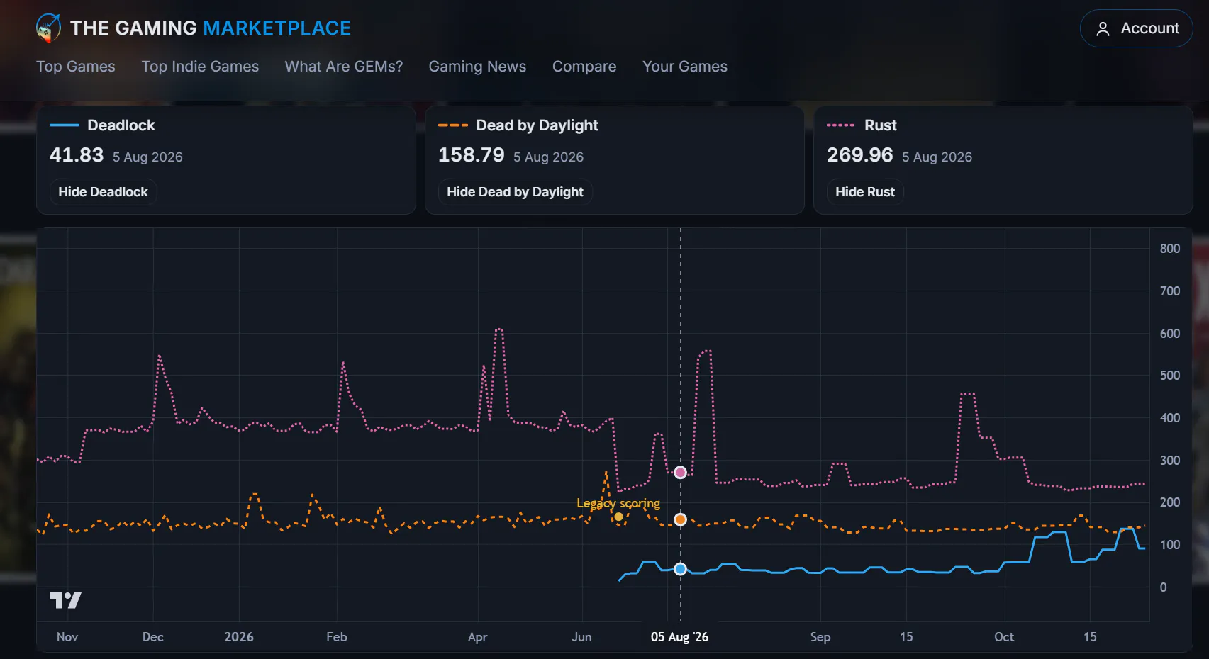Hide the Rust series
1209x659 pixels.
click(x=865, y=192)
